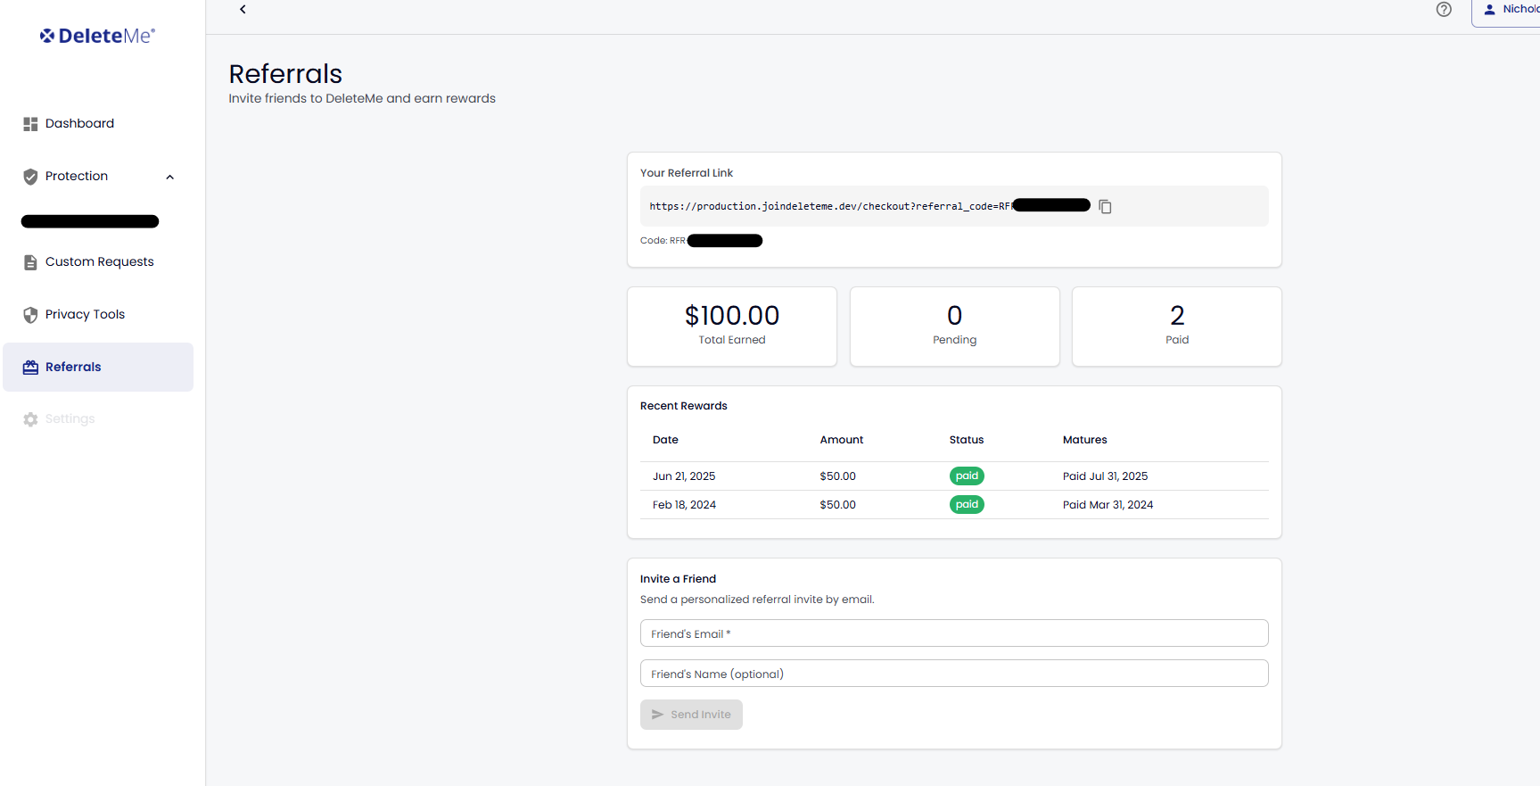Click the Invite a Friend heading

(x=678, y=579)
